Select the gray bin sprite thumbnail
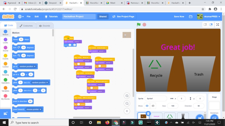 coord(183,116)
